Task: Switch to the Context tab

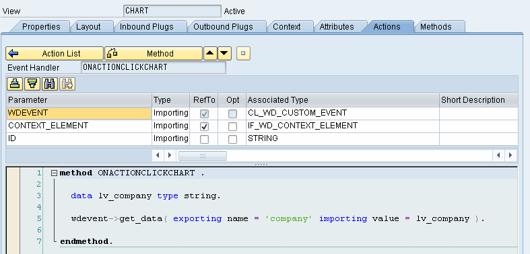Action: [x=287, y=27]
